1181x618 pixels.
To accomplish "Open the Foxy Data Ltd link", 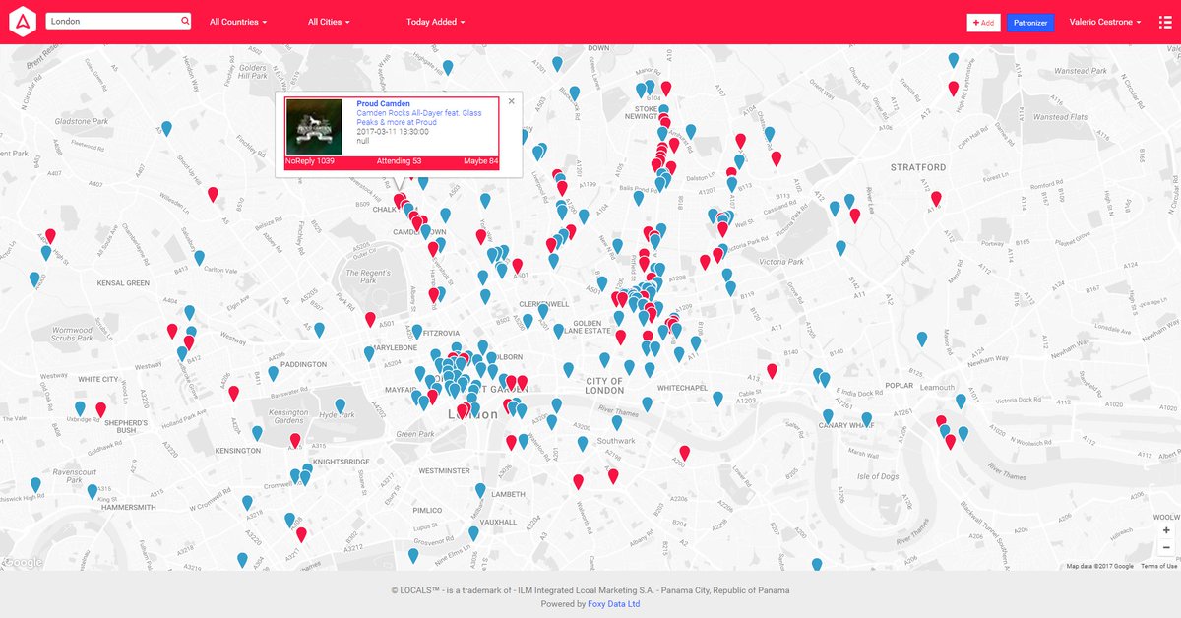I will point(613,604).
